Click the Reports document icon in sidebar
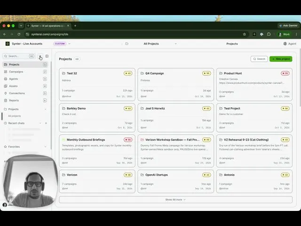301x226 pixels. 6,100
